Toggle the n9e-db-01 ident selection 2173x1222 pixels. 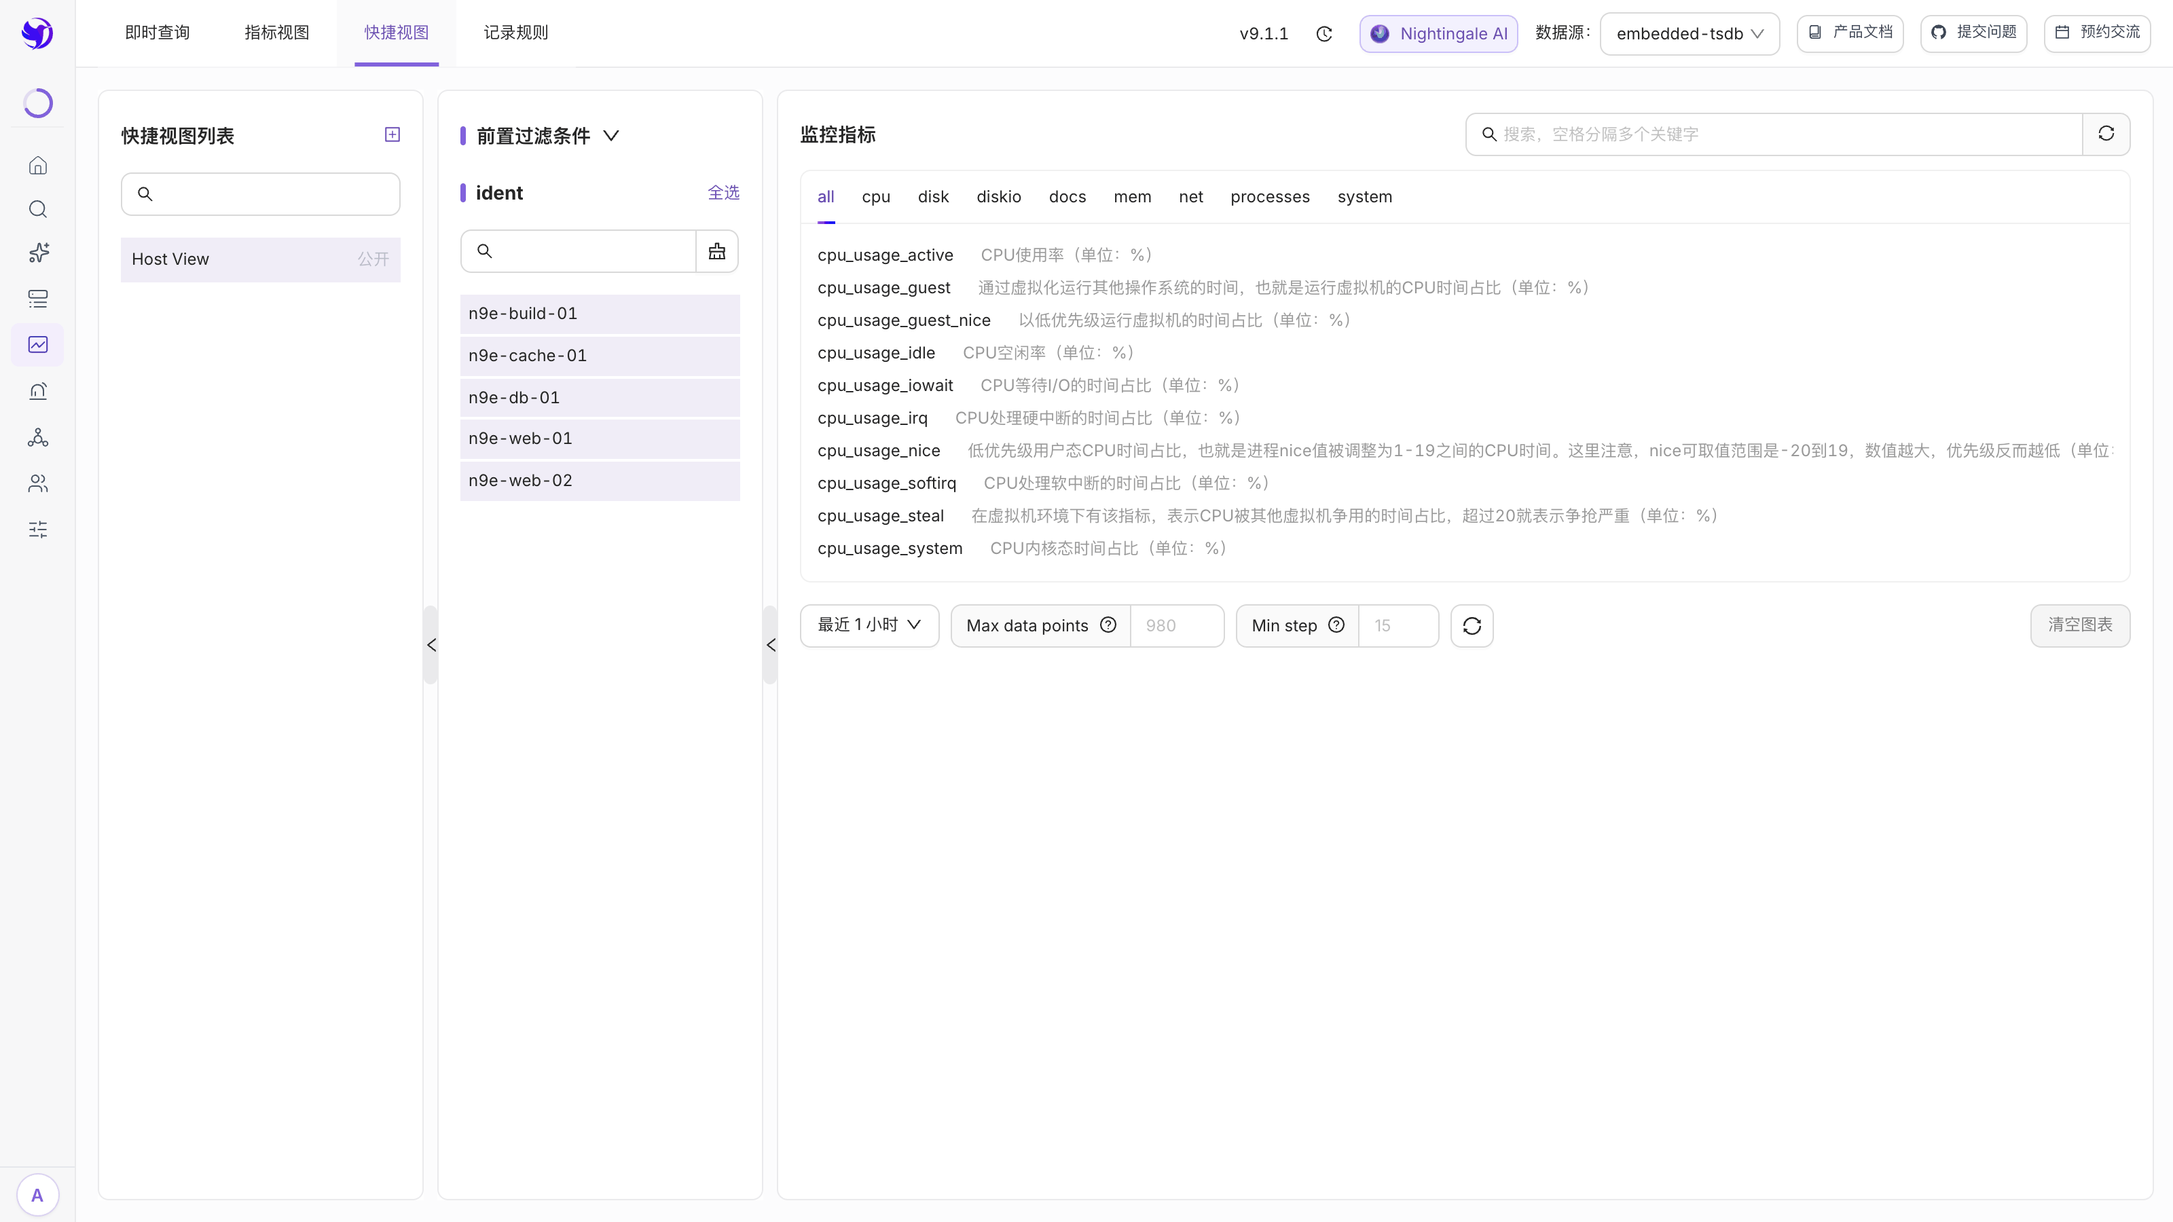[x=600, y=398]
